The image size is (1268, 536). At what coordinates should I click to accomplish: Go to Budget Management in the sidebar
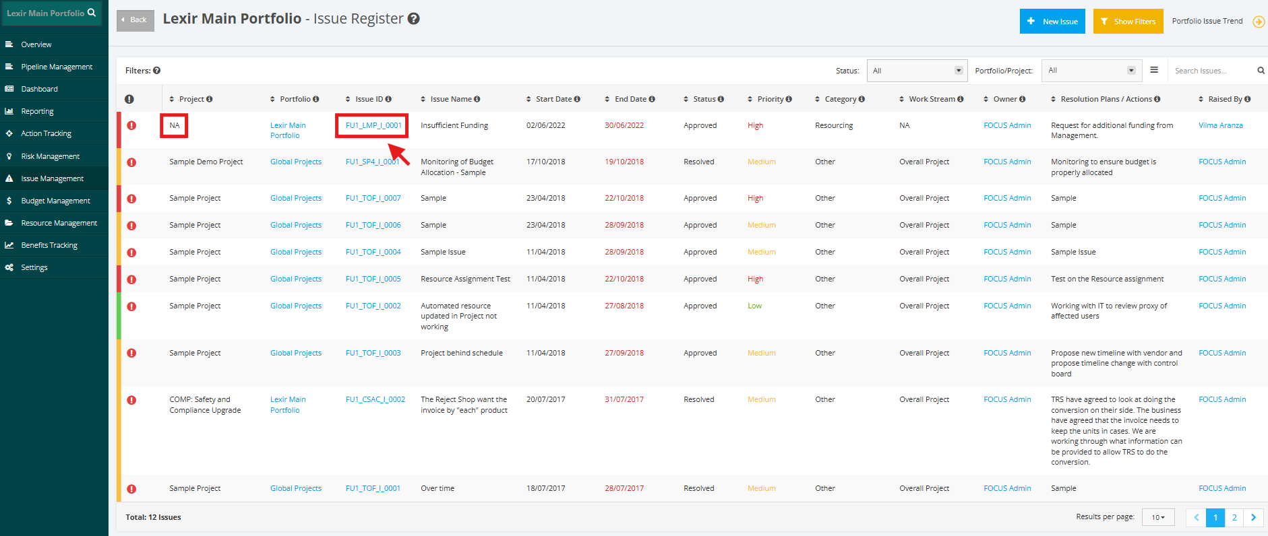[x=54, y=201]
